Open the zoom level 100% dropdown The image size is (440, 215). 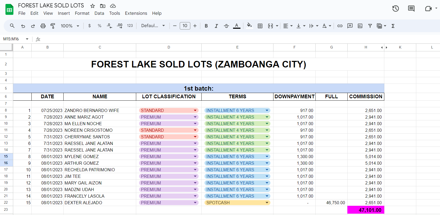[x=70, y=26]
